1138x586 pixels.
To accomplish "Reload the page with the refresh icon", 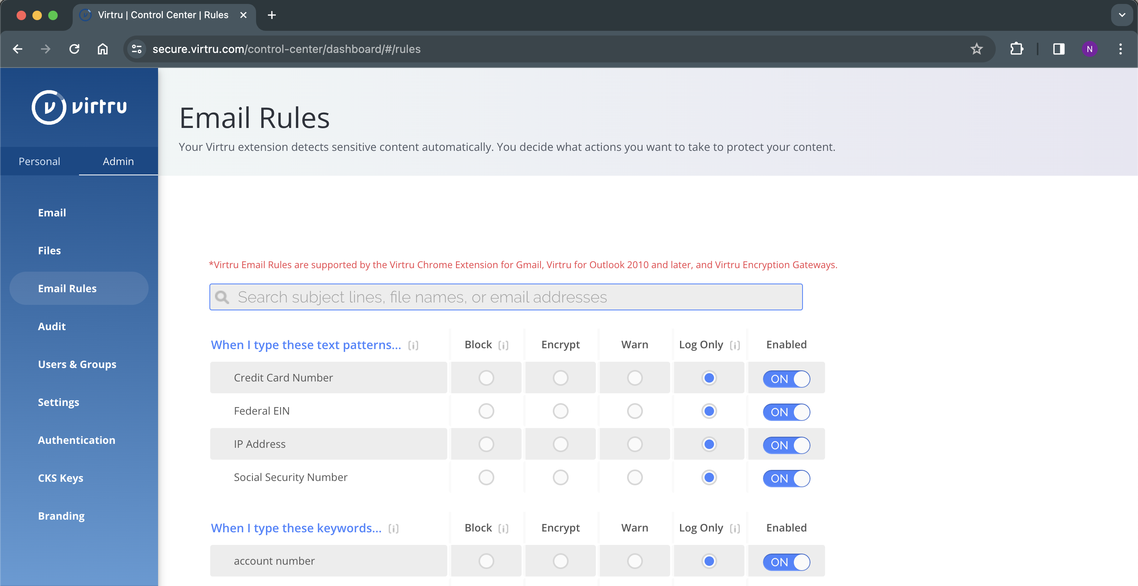I will (74, 49).
